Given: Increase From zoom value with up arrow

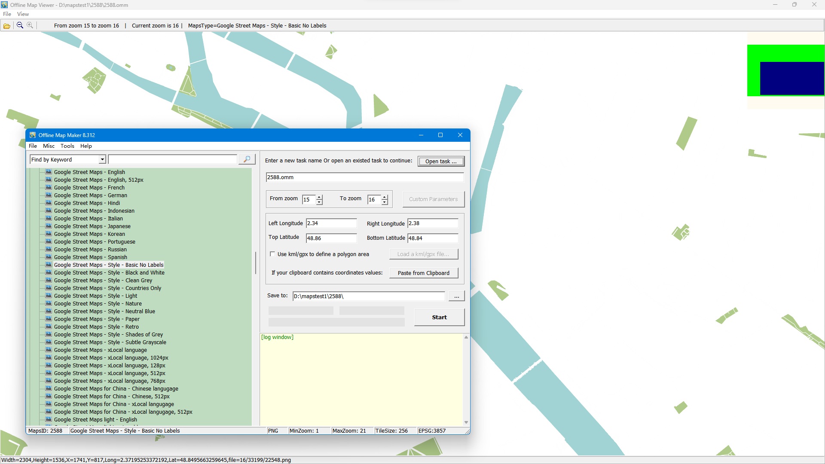Looking at the screenshot, I should pos(319,197).
